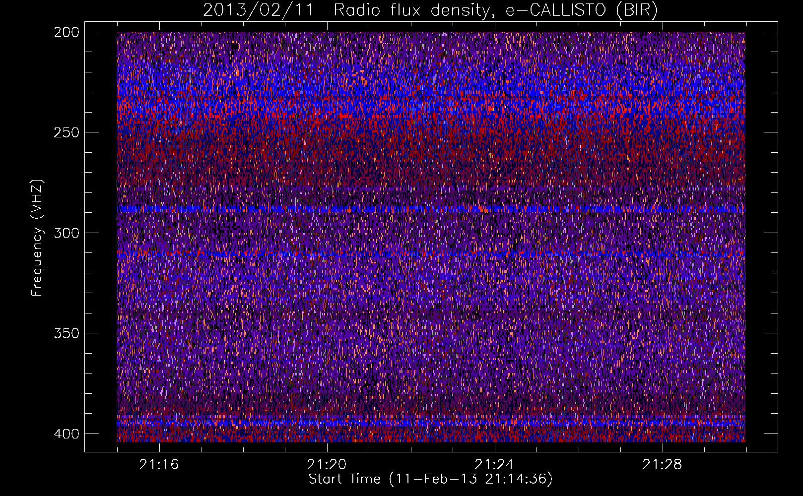This screenshot has width=803, height=496.
Task: Click the red-blue band near 310 MHz
Action: click(x=431, y=254)
